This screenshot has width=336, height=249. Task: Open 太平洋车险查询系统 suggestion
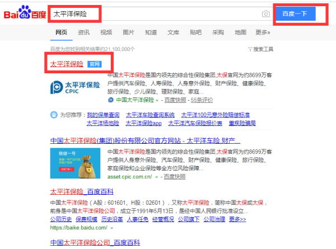150,115
